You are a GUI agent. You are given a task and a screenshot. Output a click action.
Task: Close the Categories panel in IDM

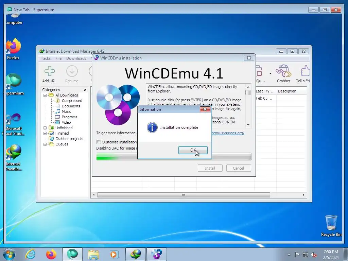click(x=85, y=90)
